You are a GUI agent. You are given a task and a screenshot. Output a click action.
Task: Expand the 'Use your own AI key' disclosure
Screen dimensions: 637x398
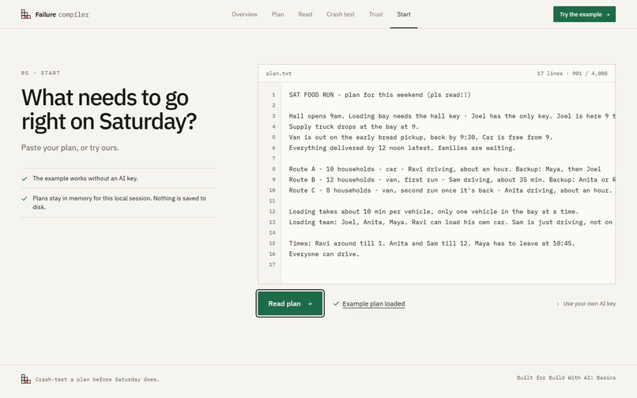[x=586, y=304]
